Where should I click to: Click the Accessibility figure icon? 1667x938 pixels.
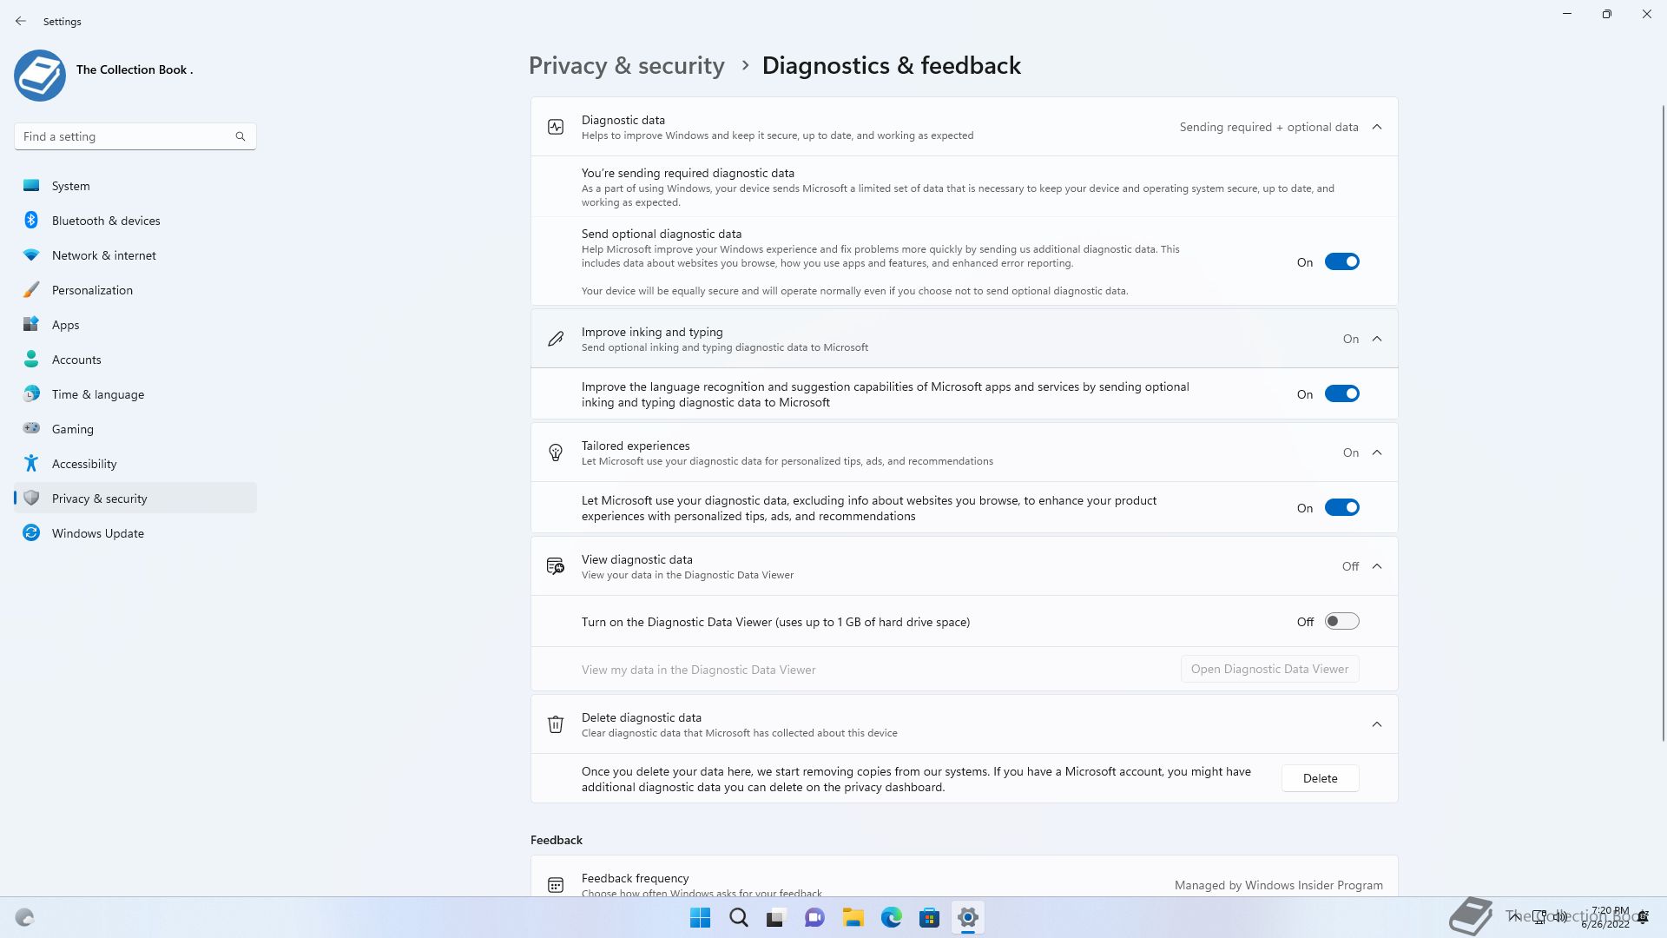tap(31, 463)
